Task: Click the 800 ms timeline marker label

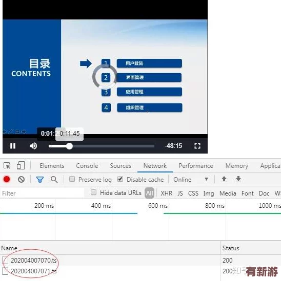Action: click(x=215, y=206)
